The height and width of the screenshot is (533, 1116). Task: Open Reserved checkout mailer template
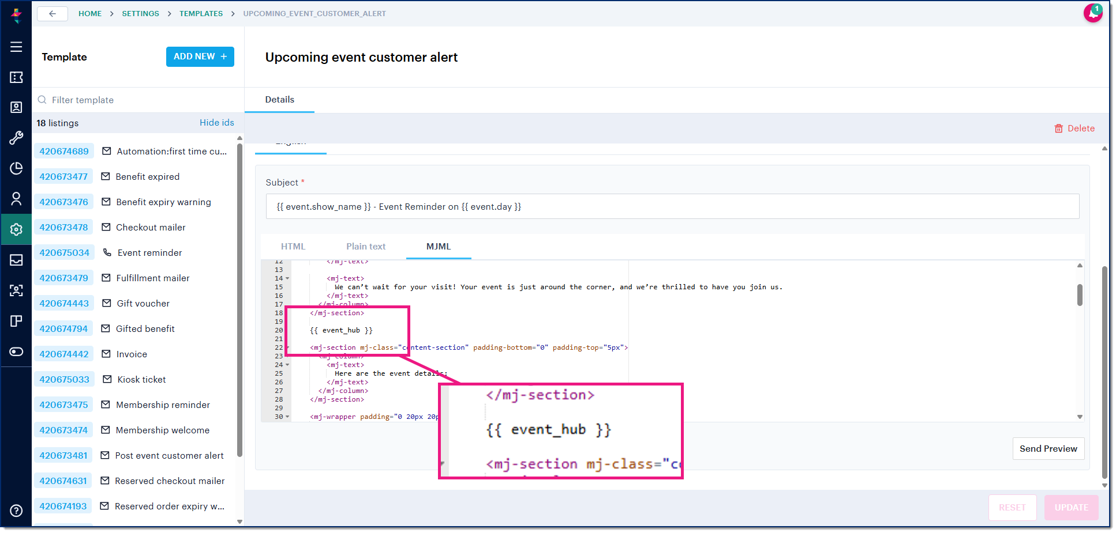coord(170,481)
